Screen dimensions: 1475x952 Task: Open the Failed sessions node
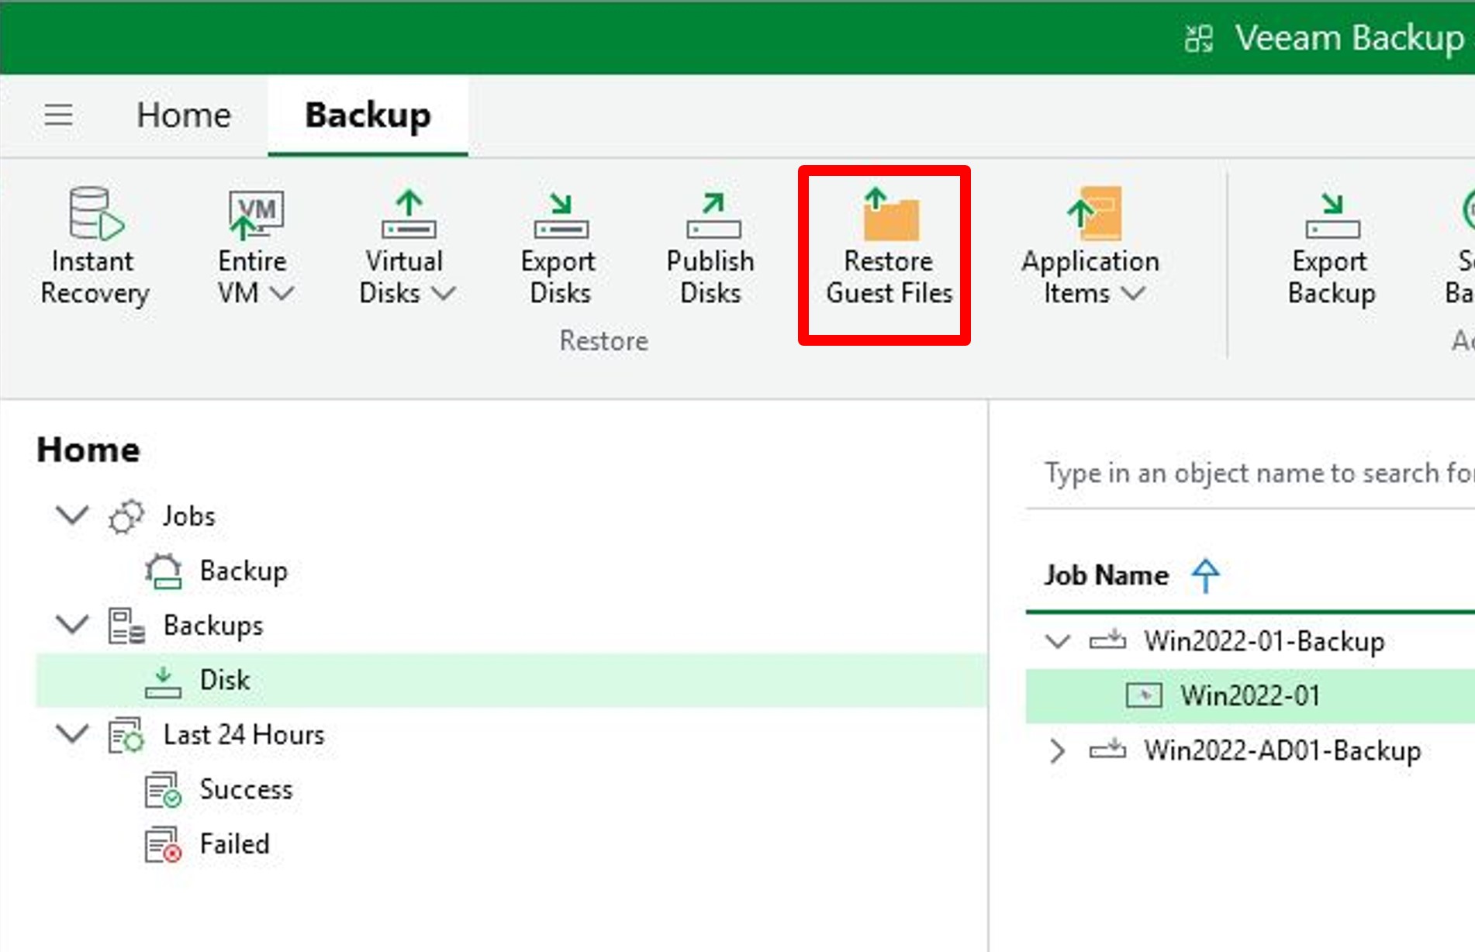(x=234, y=843)
